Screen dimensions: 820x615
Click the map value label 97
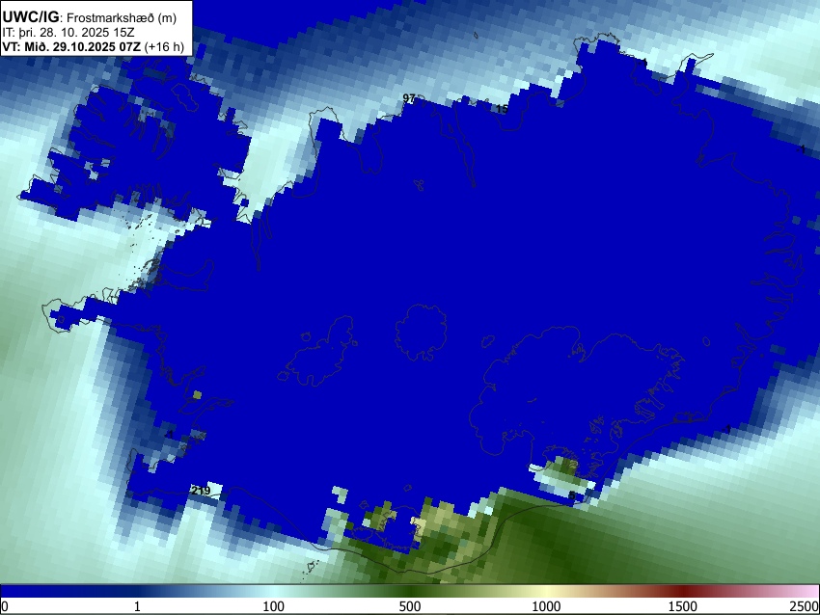pyautogui.click(x=409, y=98)
